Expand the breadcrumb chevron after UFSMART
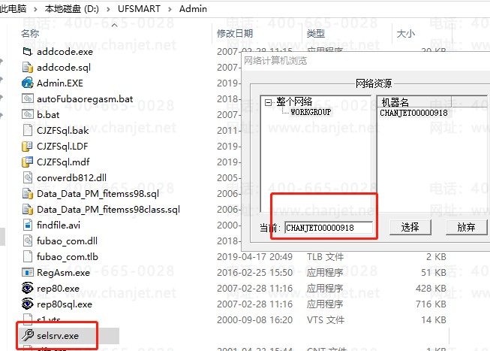The width and height of the screenshot is (490, 351). (x=170, y=9)
